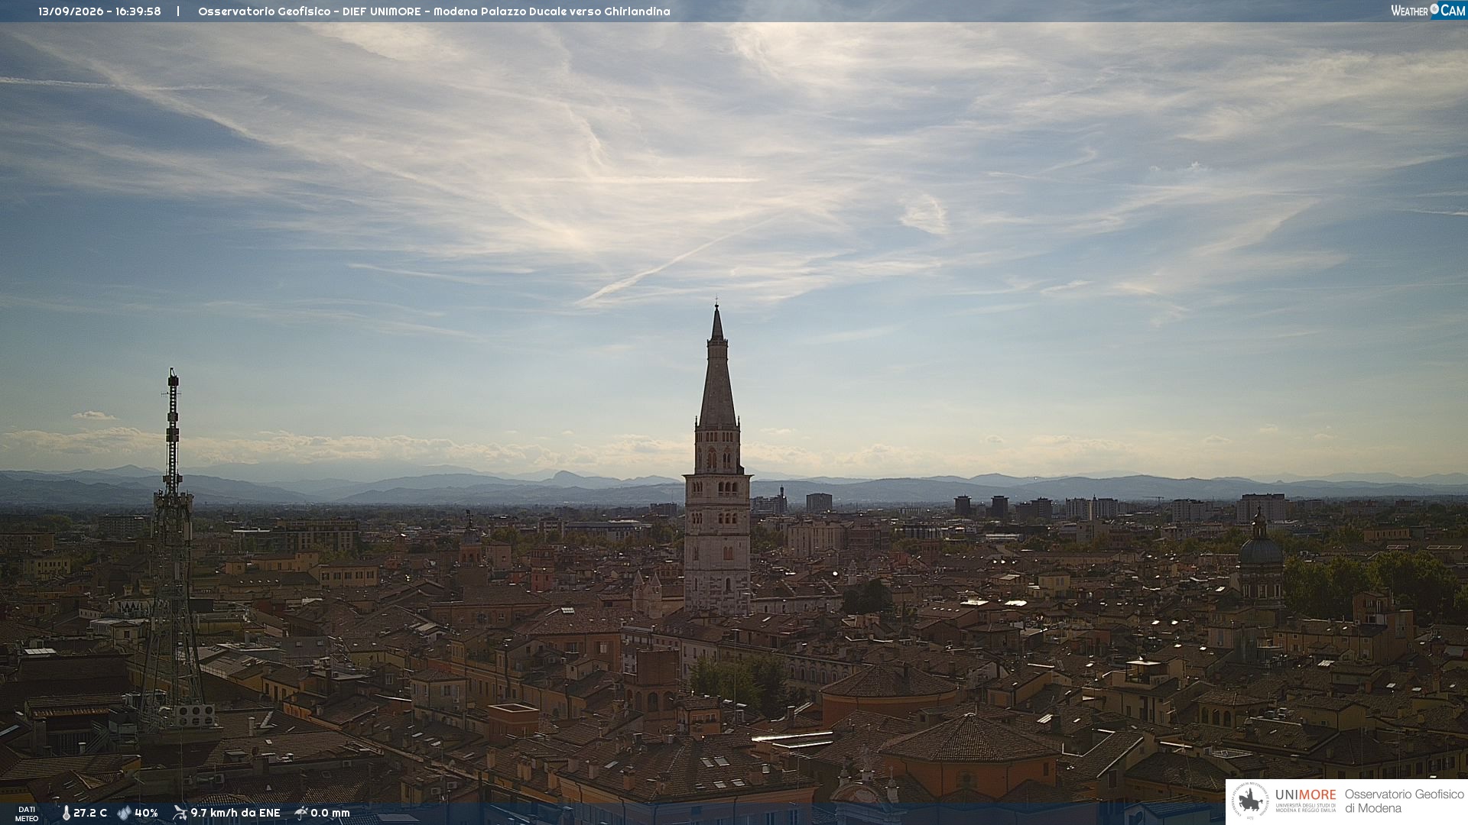Click the 0.0 mm rainfall value

pyautogui.click(x=330, y=813)
